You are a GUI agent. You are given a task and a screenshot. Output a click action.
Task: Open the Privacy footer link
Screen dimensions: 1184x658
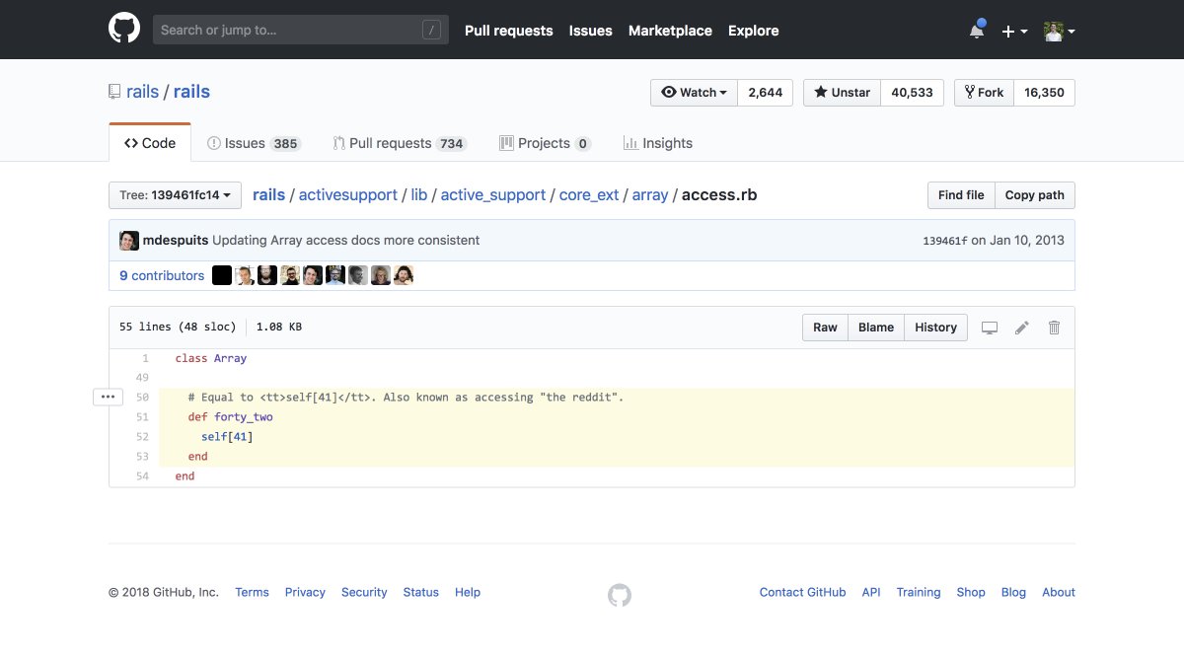pos(305,593)
